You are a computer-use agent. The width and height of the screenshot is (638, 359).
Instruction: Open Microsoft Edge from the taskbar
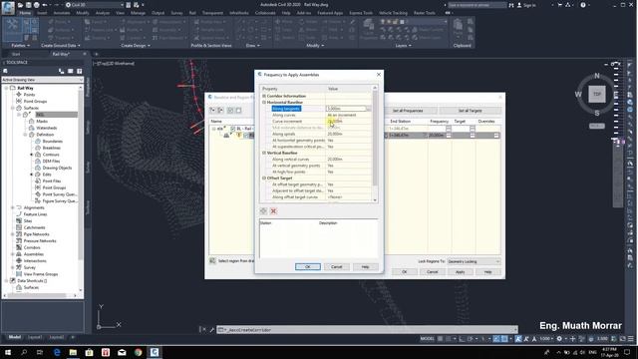57,352
